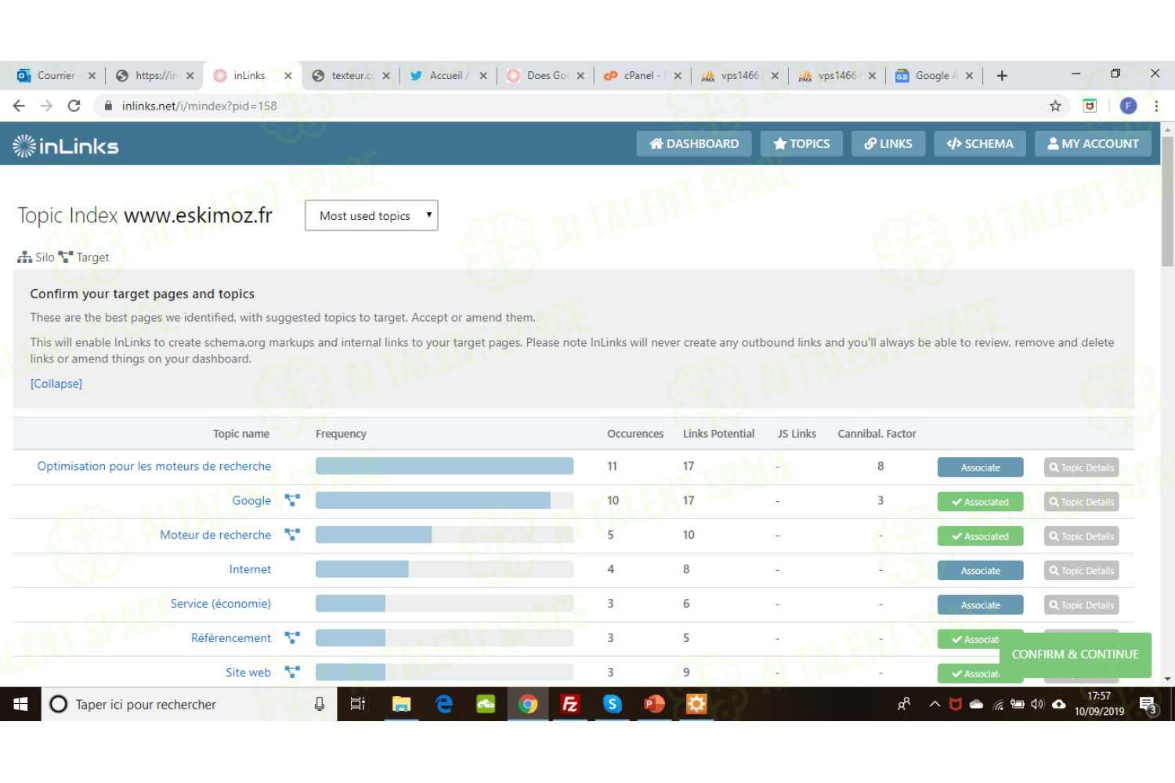The image size is (1175, 783).
Task: Open Edge browser from the taskbar
Action: tap(444, 704)
